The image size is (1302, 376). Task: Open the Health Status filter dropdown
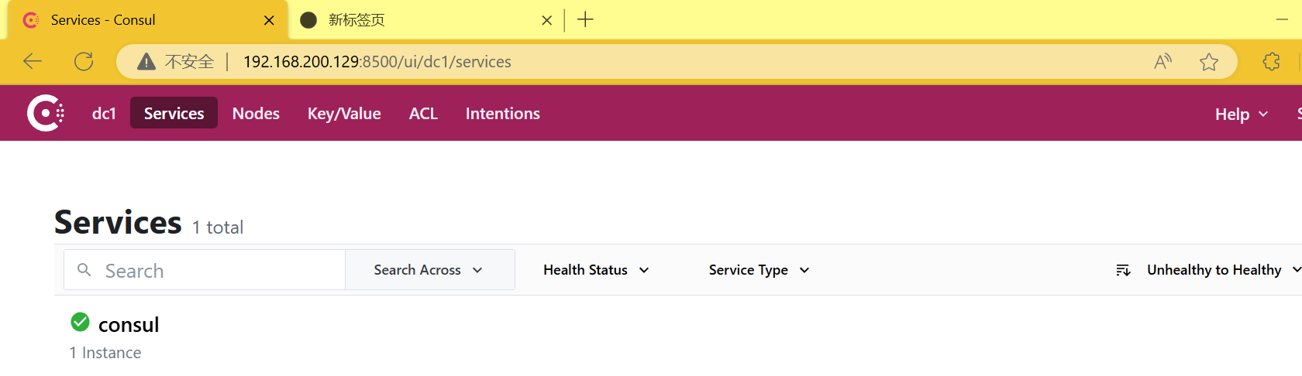pyautogui.click(x=596, y=270)
